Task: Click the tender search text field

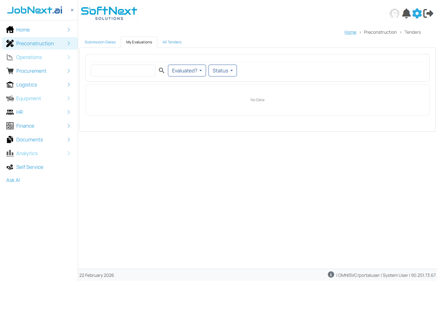Action: [123, 71]
